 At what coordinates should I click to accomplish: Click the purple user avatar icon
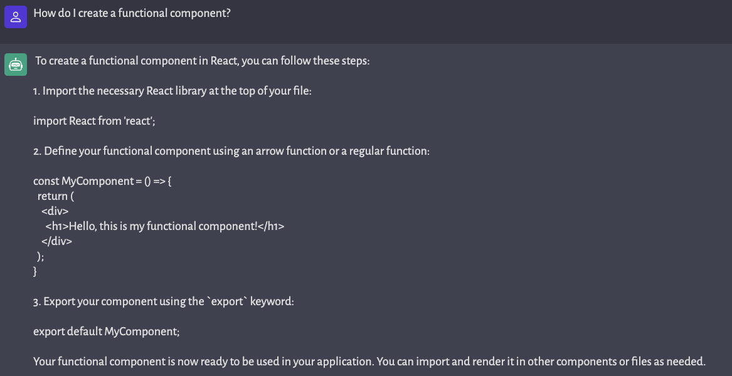click(16, 17)
